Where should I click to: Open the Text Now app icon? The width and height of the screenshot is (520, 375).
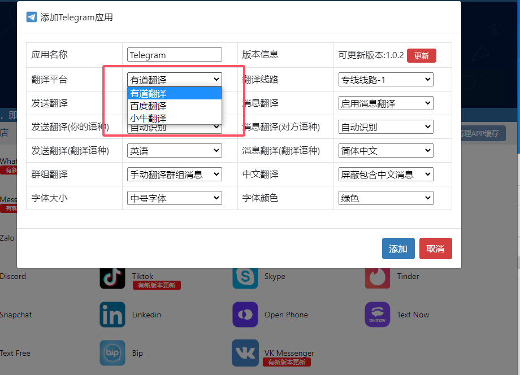click(x=378, y=315)
